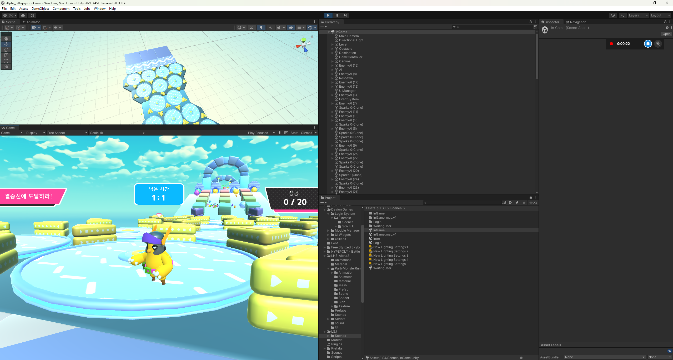Open the Layers dropdown
The height and width of the screenshot is (360, 673).
tap(638, 15)
